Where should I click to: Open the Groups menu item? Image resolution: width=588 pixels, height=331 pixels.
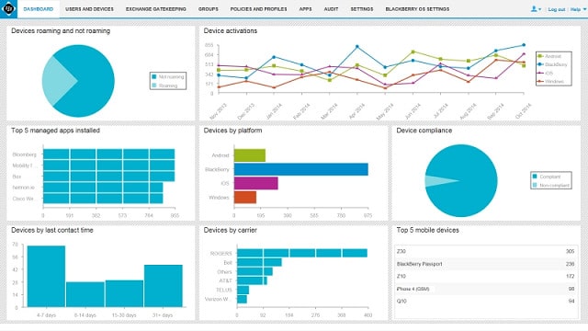pyautogui.click(x=209, y=9)
